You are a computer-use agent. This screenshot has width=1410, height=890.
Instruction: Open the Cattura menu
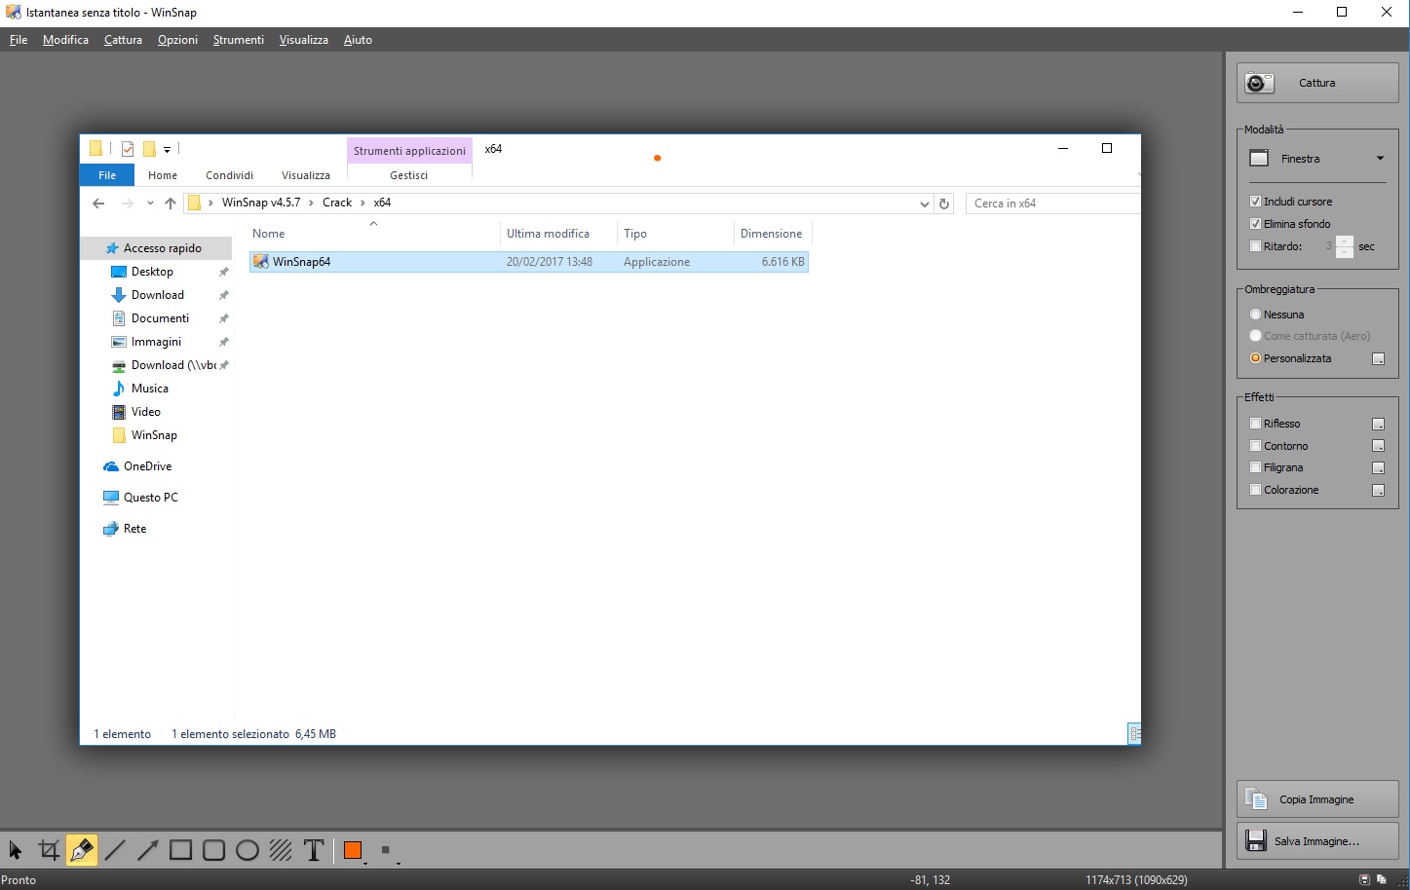(x=123, y=40)
